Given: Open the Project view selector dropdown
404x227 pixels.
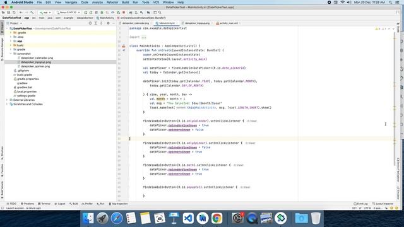Looking at the screenshot, I should (x=14, y=23).
